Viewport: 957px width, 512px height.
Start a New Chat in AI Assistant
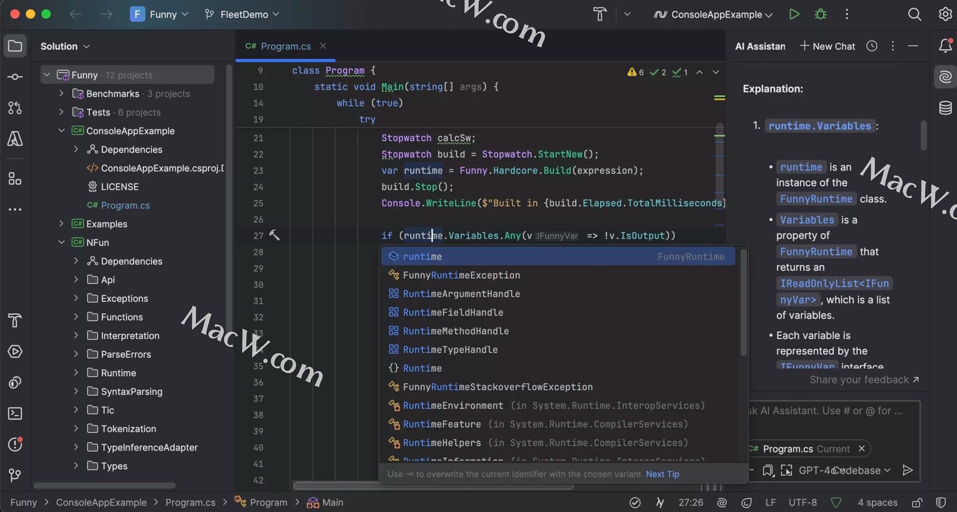827,46
